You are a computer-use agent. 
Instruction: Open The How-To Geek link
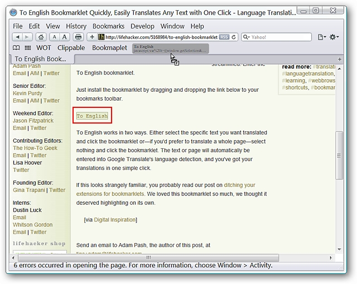(35, 148)
